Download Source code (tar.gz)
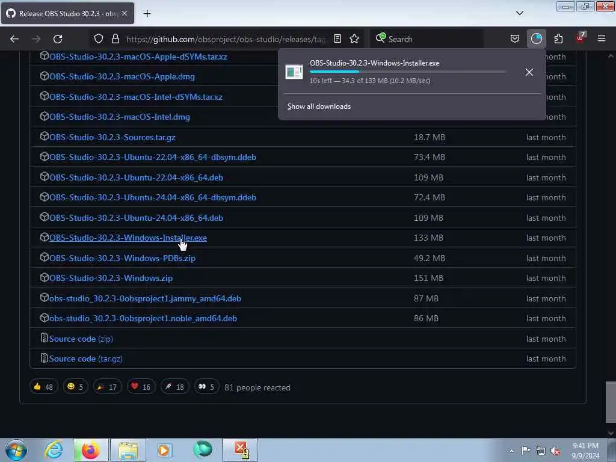 coord(85,359)
